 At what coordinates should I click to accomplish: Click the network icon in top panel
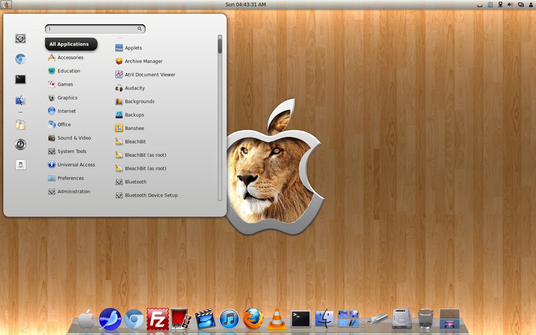point(500,4)
